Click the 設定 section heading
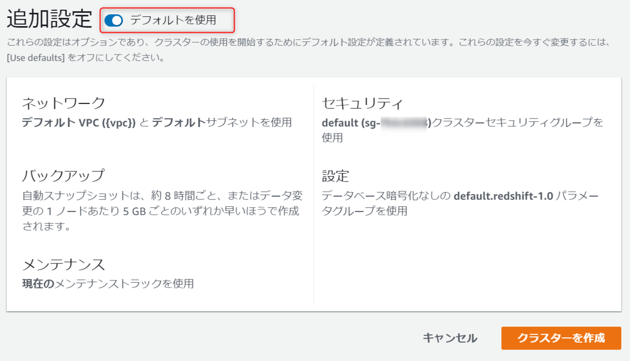This screenshot has height=361, width=630. pyautogui.click(x=334, y=174)
